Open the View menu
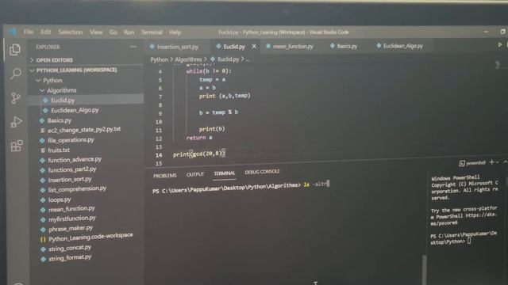Viewport: 508px width, 285px height. (x=96, y=32)
